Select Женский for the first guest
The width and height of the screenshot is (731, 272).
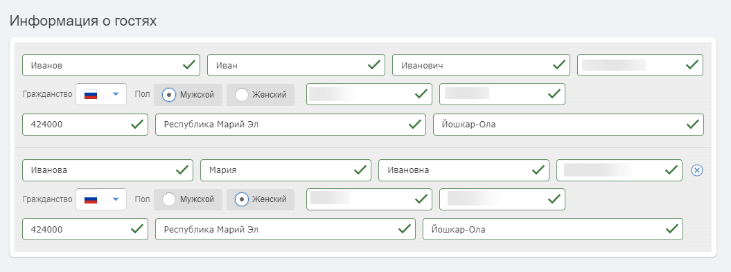click(261, 95)
